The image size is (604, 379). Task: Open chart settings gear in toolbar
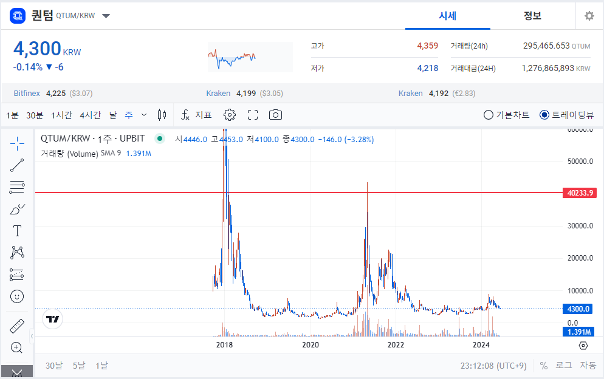(230, 115)
